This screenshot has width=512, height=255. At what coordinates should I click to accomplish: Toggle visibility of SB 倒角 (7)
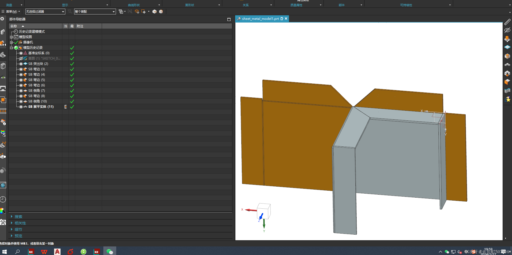(21, 91)
